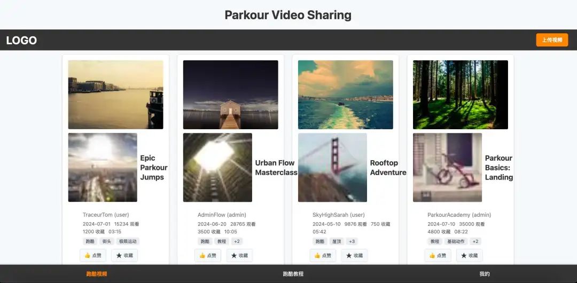
Task: Open the Golden Gate Bridge thumbnail image
Action: pos(332,167)
